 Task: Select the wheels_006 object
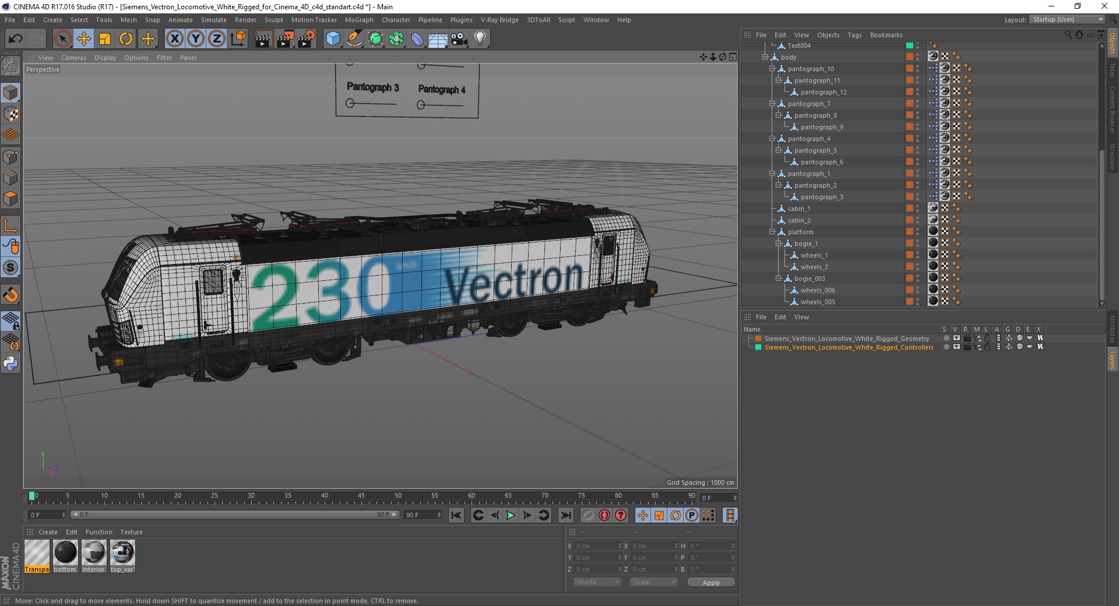pos(818,290)
